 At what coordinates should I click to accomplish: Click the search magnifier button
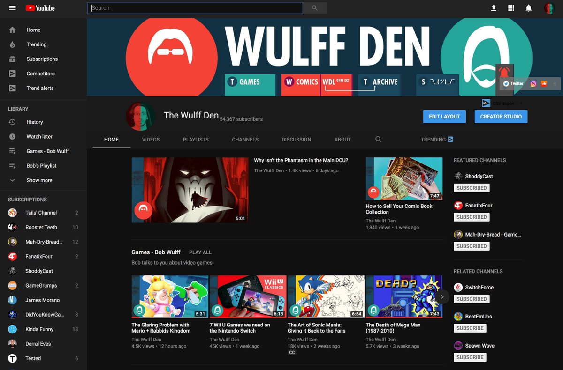314,8
